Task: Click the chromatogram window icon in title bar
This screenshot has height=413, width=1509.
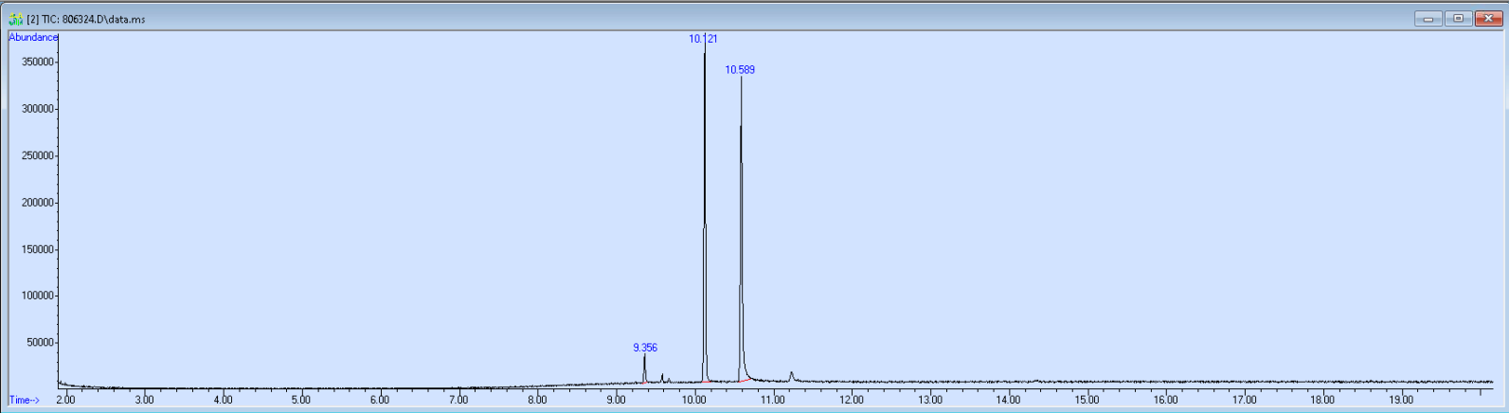Action: (16, 19)
